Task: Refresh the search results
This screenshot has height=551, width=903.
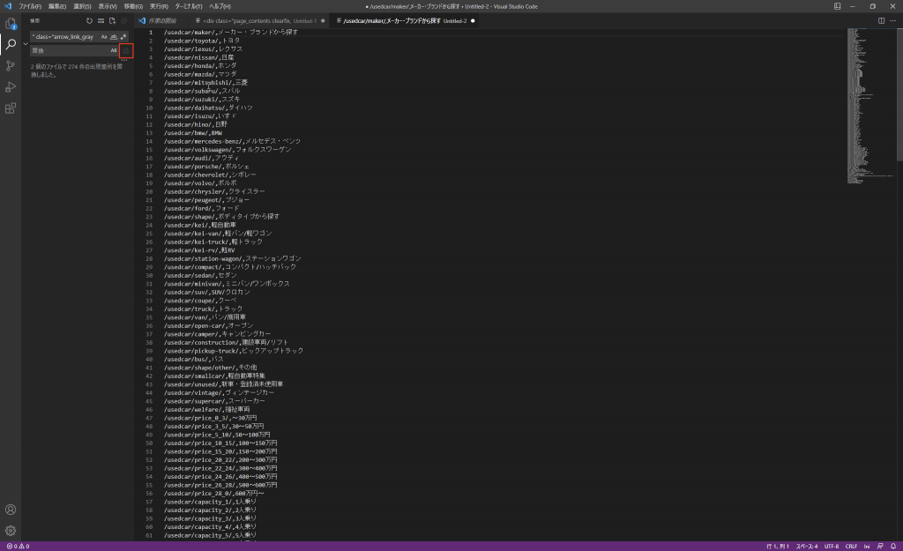Action: coord(89,21)
